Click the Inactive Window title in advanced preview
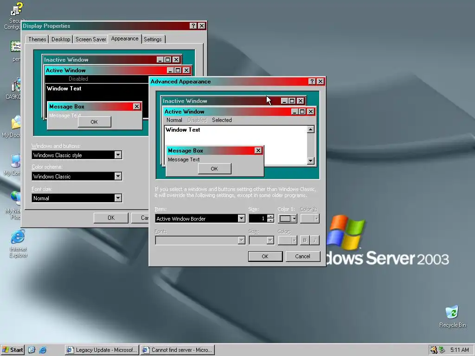Viewport: 475px width, 356px height. (x=185, y=101)
